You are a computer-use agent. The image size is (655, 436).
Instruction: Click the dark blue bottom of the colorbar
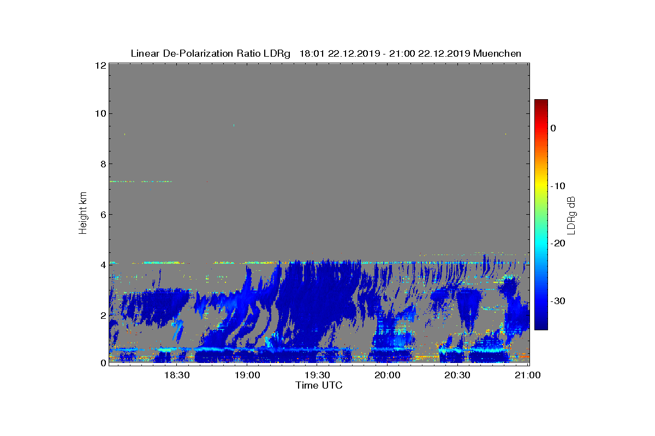541,325
